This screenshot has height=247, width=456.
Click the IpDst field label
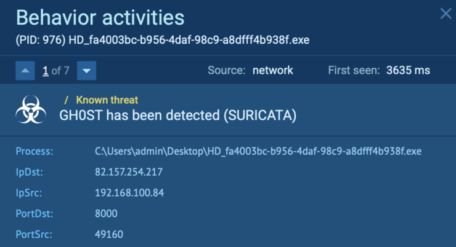click(31, 172)
